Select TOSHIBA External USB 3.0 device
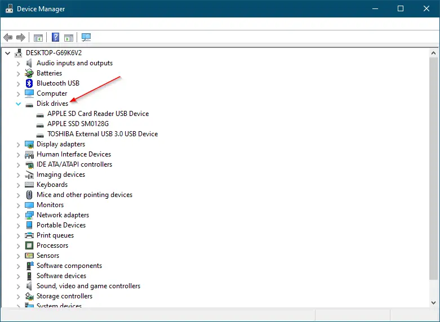The image size is (440, 322). tap(103, 134)
